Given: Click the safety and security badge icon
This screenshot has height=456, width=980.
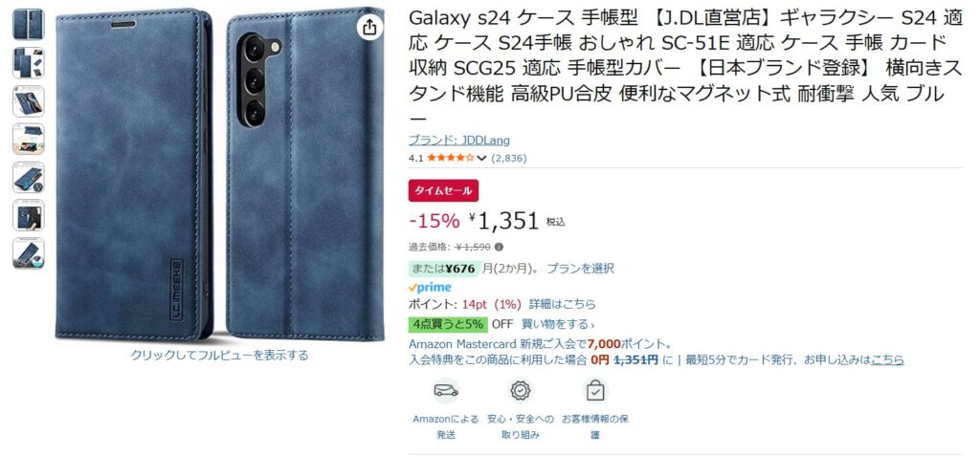Looking at the screenshot, I should tap(520, 390).
